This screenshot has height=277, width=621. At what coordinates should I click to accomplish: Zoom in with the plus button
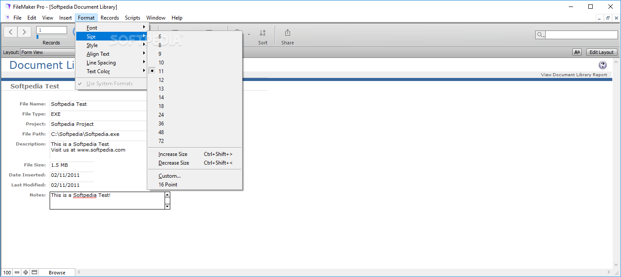(x=26, y=272)
